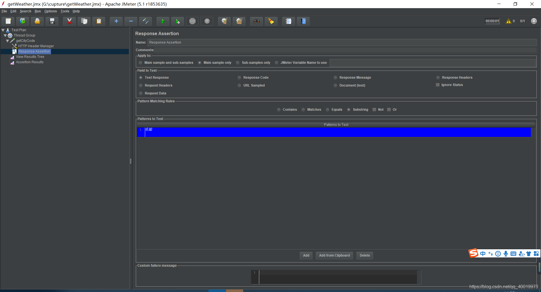Click the Clear results broom icon

coord(224,21)
